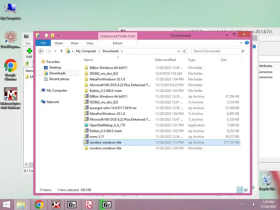Switch to the first 7-Zip taskbar window
The height and width of the screenshot is (210, 280).
[72, 205]
